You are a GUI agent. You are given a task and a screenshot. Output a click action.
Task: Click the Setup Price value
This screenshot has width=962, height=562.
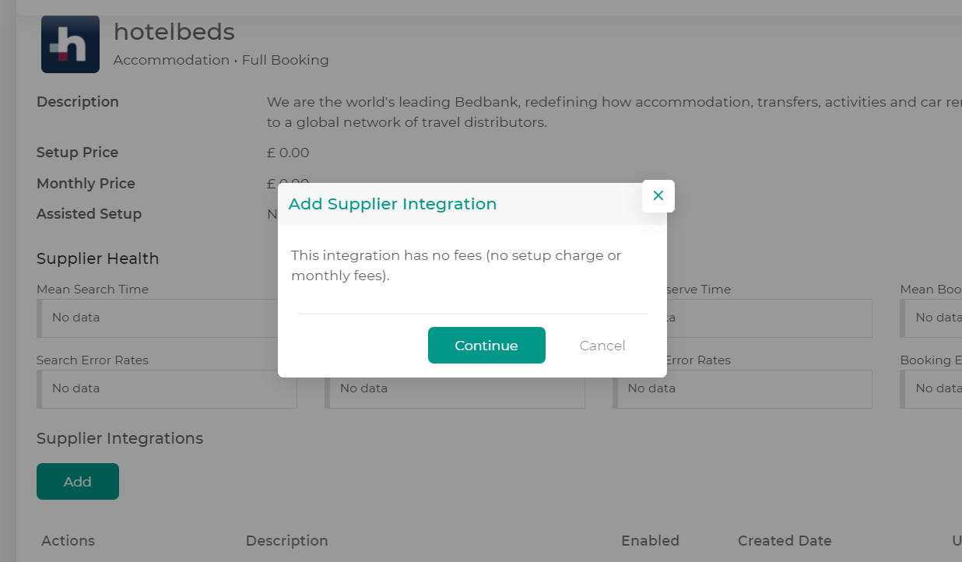coord(288,153)
